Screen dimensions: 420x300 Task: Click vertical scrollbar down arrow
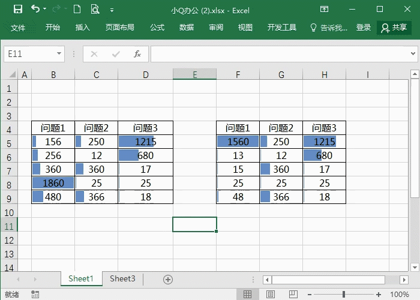click(415, 267)
